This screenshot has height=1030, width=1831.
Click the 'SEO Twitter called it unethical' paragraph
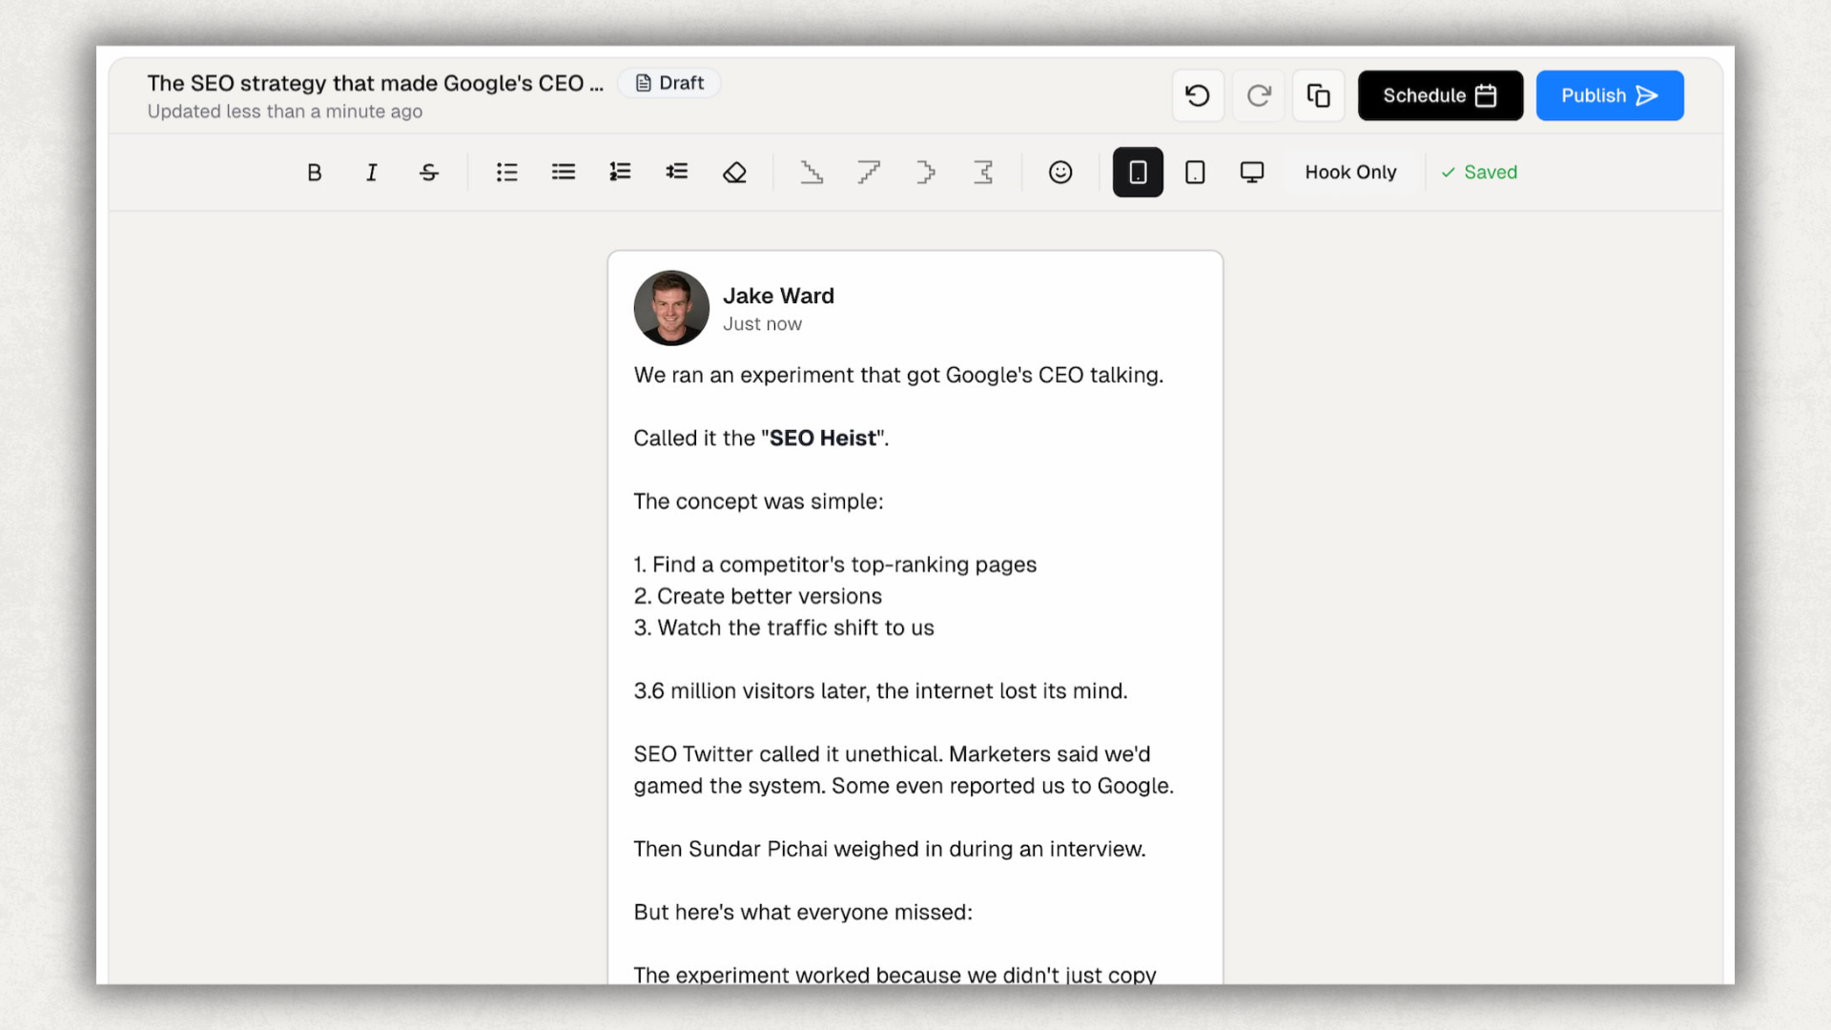[x=903, y=770]
